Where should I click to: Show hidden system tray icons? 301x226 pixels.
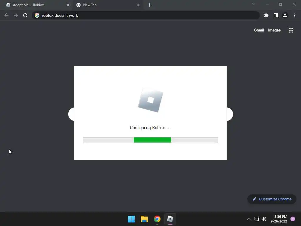(249, 219)
